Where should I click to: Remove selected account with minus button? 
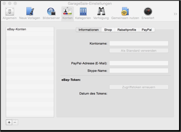(15, 122)
